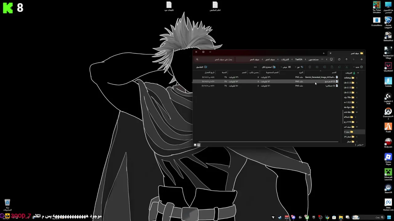This screenshot has height=221, width=394.
Task: Close the current Explorer tab
Action: coord(331,53)
